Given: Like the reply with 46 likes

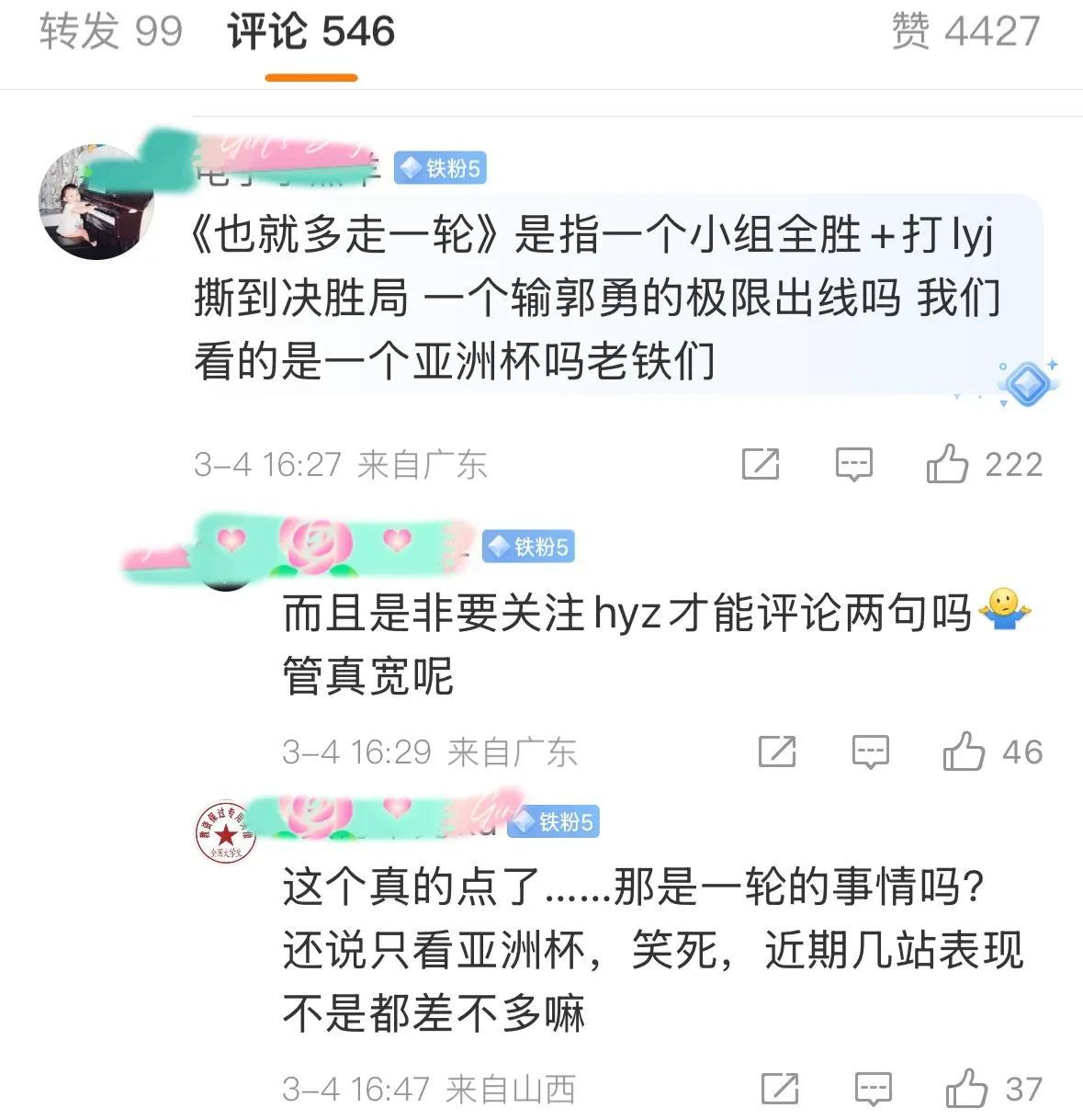Looking at the screenshot, I should [x=992, y=752].
